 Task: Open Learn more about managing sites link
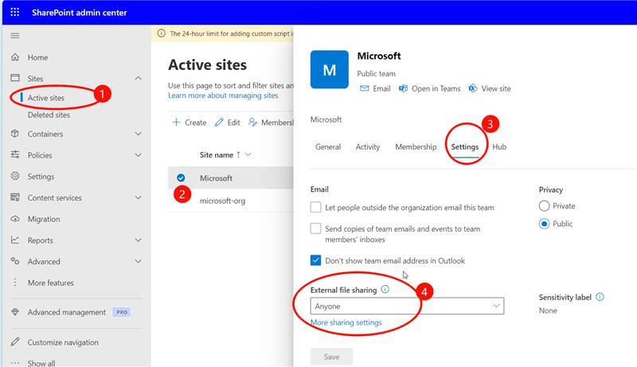point(223,96)
